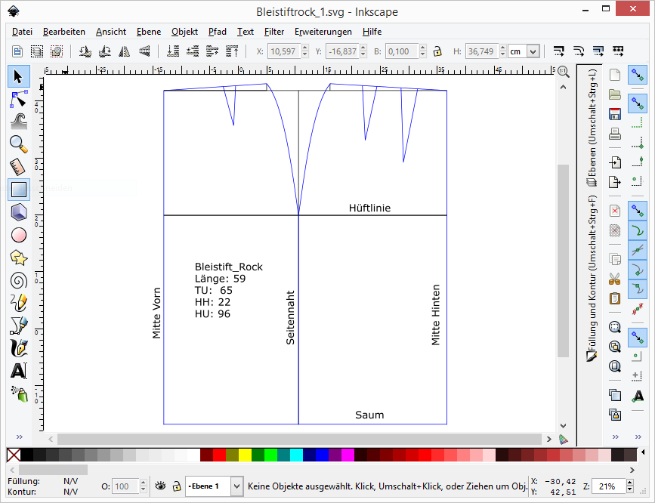Pick the Zoom magnifier tool

[19, 143]
